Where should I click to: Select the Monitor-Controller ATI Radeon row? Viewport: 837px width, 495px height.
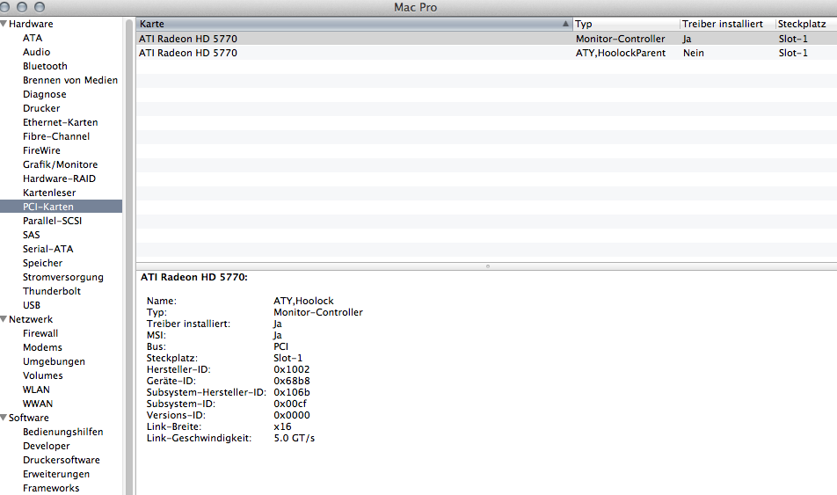[486, 39]
